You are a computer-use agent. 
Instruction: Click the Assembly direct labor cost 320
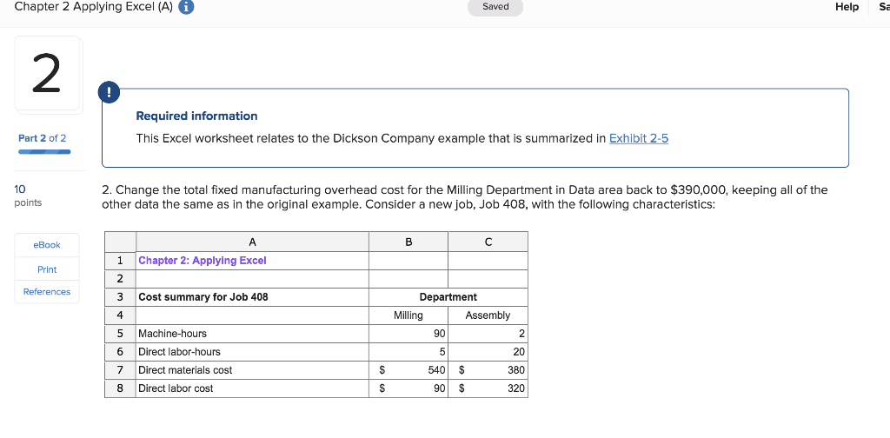click(488, 388)
